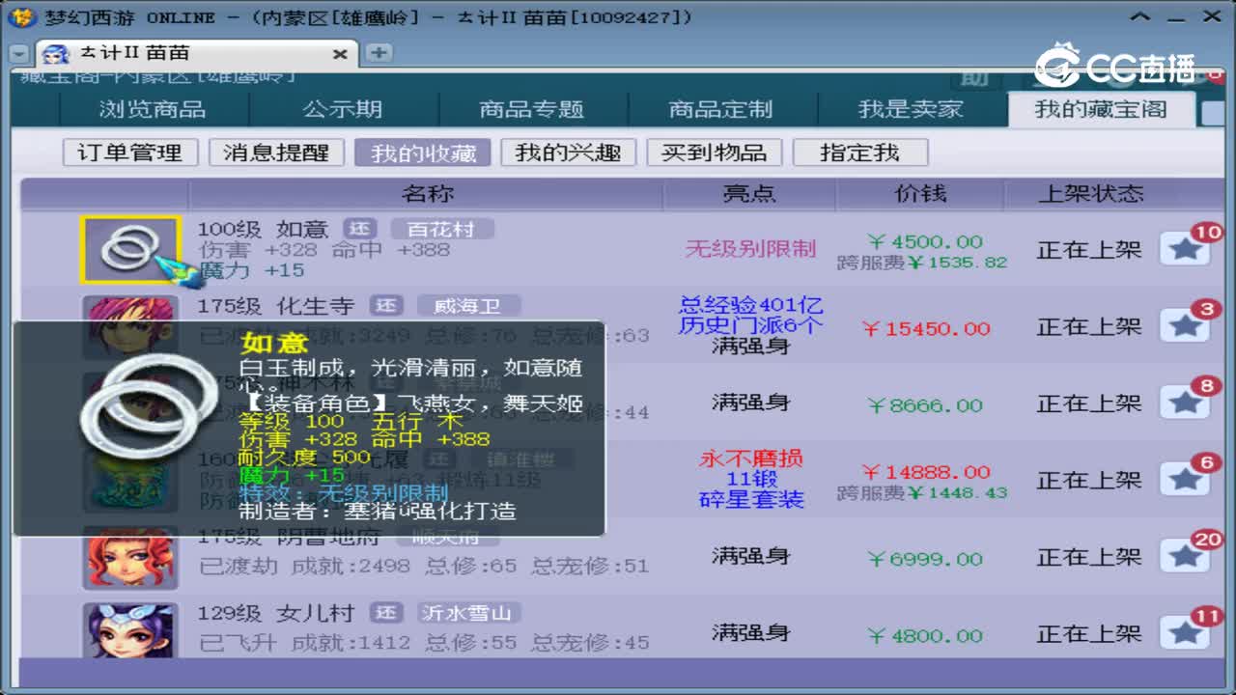This screenshot has width=1236, height=695.
Task: Toggle favorite star for 100级 如意
Action: pos(1185,250)
